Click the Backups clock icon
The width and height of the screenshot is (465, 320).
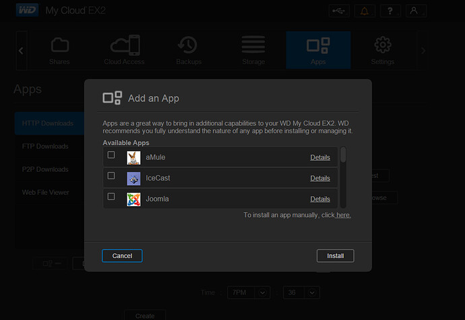click(188, 44)
